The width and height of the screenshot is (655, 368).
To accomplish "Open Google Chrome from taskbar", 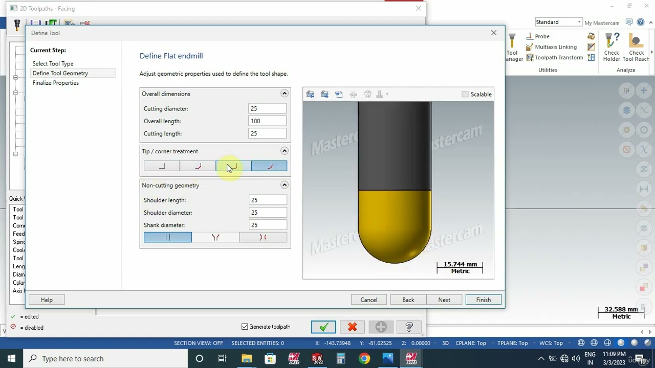I will pos(364,358).
